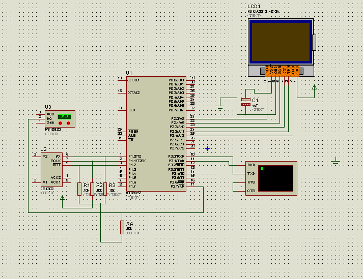
Task: Click the P3.0/RXD pin label
Action: tap(176, 156)
